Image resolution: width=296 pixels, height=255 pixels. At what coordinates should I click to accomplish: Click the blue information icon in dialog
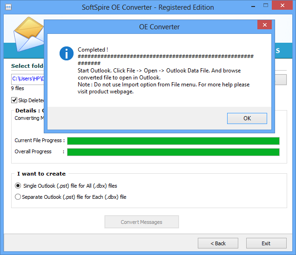(67, 53)
